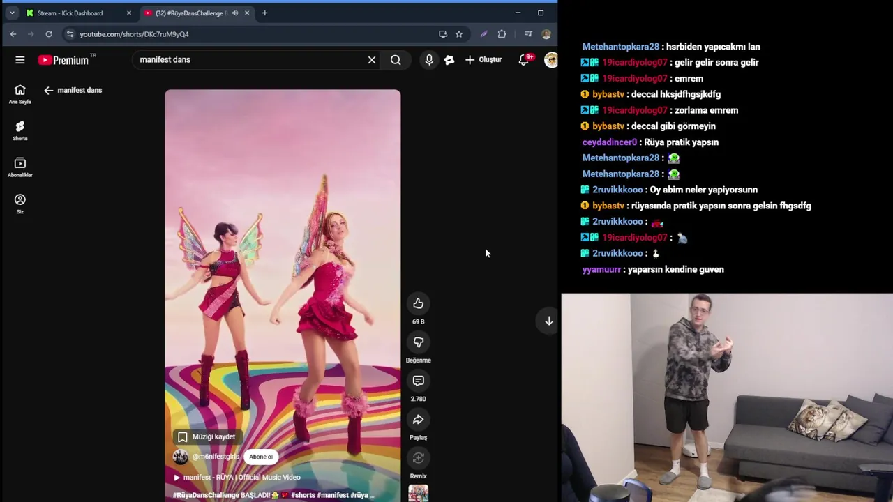This screenshot has height=502, width=893.
Task: Open the purple feather extension icon
Action: coord(484,34)
